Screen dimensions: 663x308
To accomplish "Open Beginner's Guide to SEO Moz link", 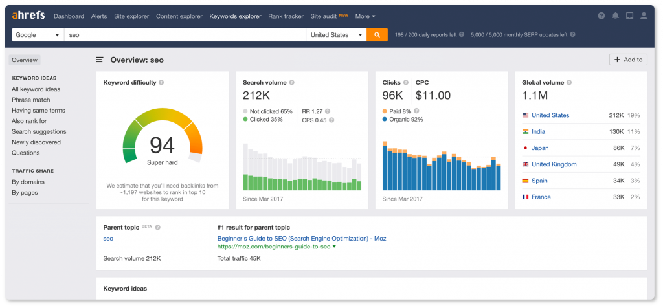I will (x=302, y=239).
